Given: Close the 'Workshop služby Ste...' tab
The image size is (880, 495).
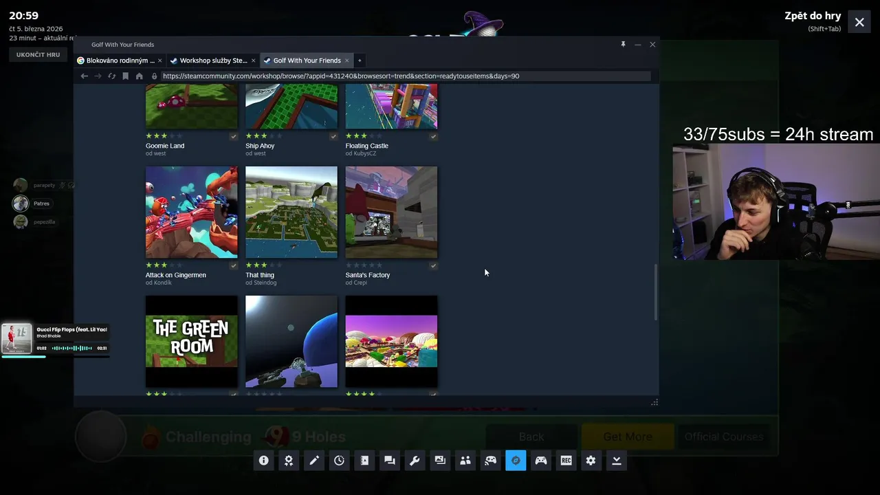Looking at the screenshot, I should pos(253,60).
